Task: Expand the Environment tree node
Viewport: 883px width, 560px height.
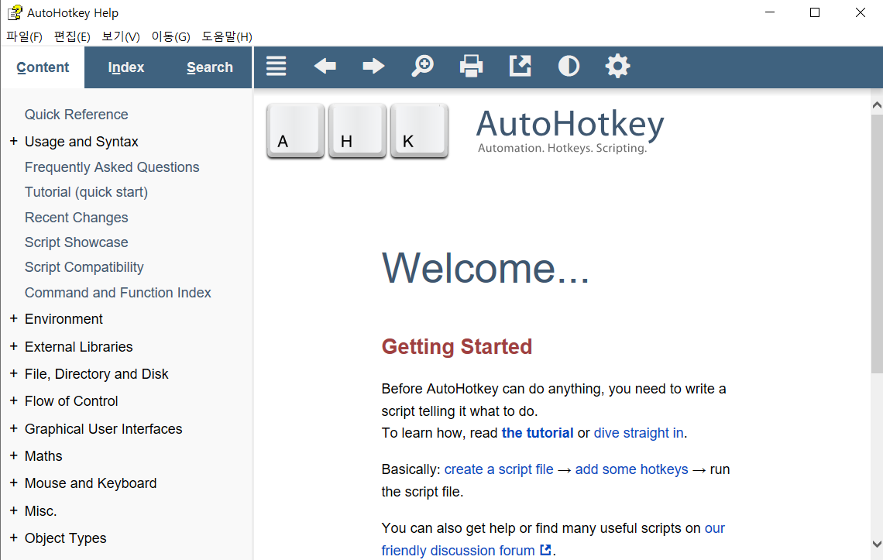Action: (x=13, y=318)
